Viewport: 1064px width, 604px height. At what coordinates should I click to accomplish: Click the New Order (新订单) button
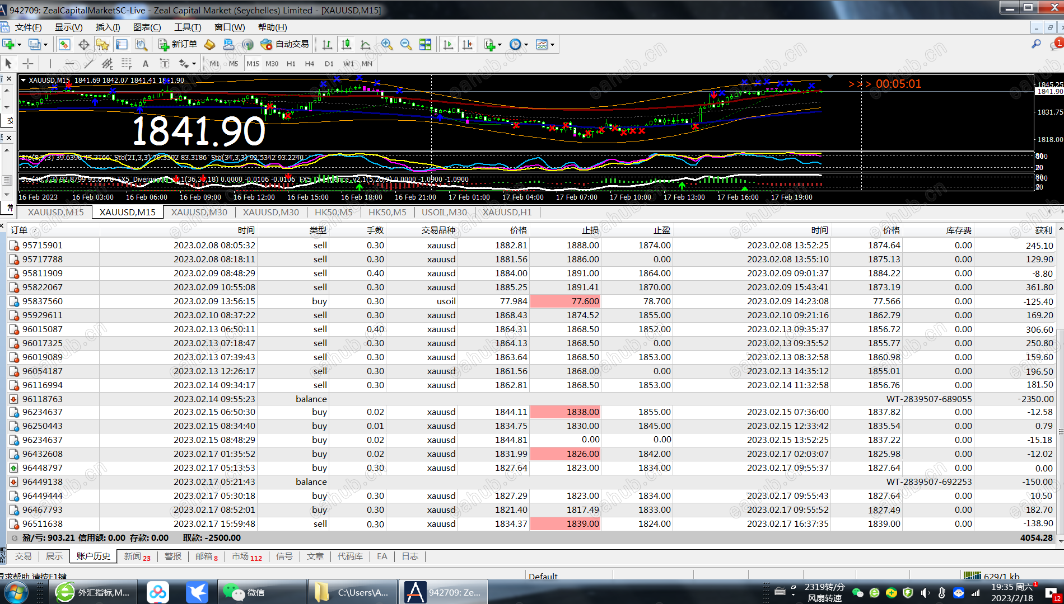pyautogui.click(x=178, y=44)
